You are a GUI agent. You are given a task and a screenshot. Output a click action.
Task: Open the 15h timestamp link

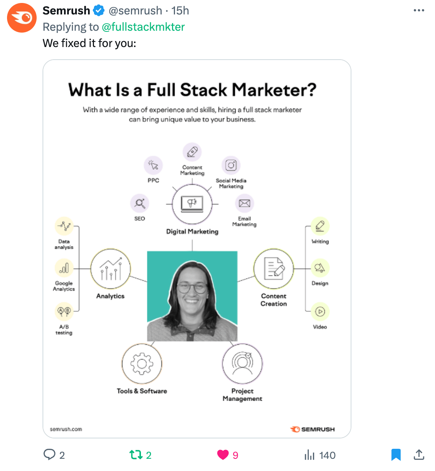(x=180, y=11)
